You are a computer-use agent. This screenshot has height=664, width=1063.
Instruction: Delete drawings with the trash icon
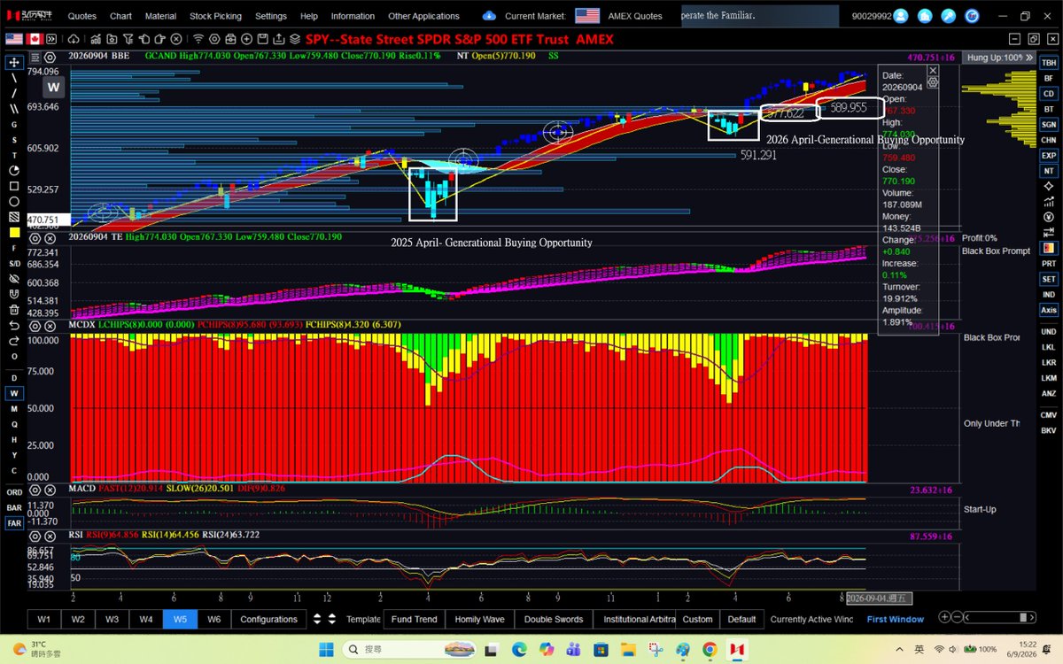(x=14, y=309)
